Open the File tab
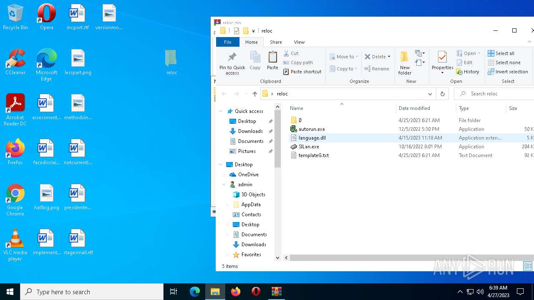 pos(228,42)
